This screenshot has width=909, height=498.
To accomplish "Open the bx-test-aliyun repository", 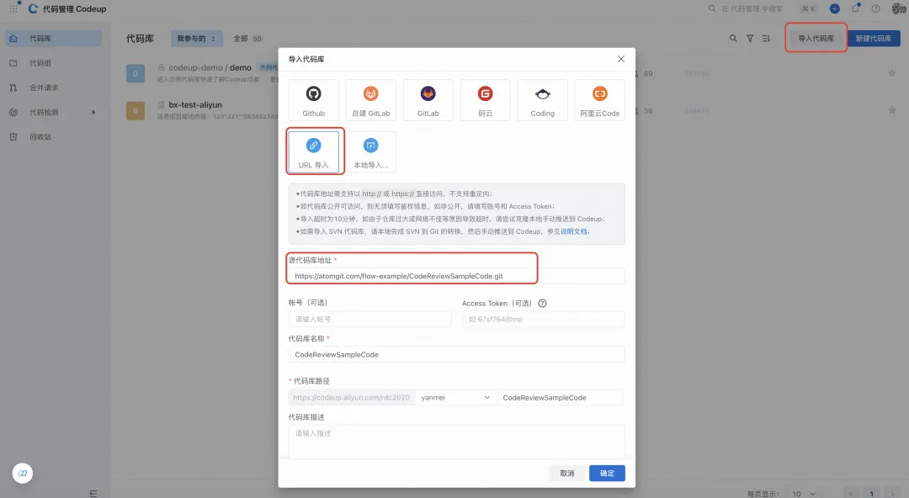I will (195, 105).
